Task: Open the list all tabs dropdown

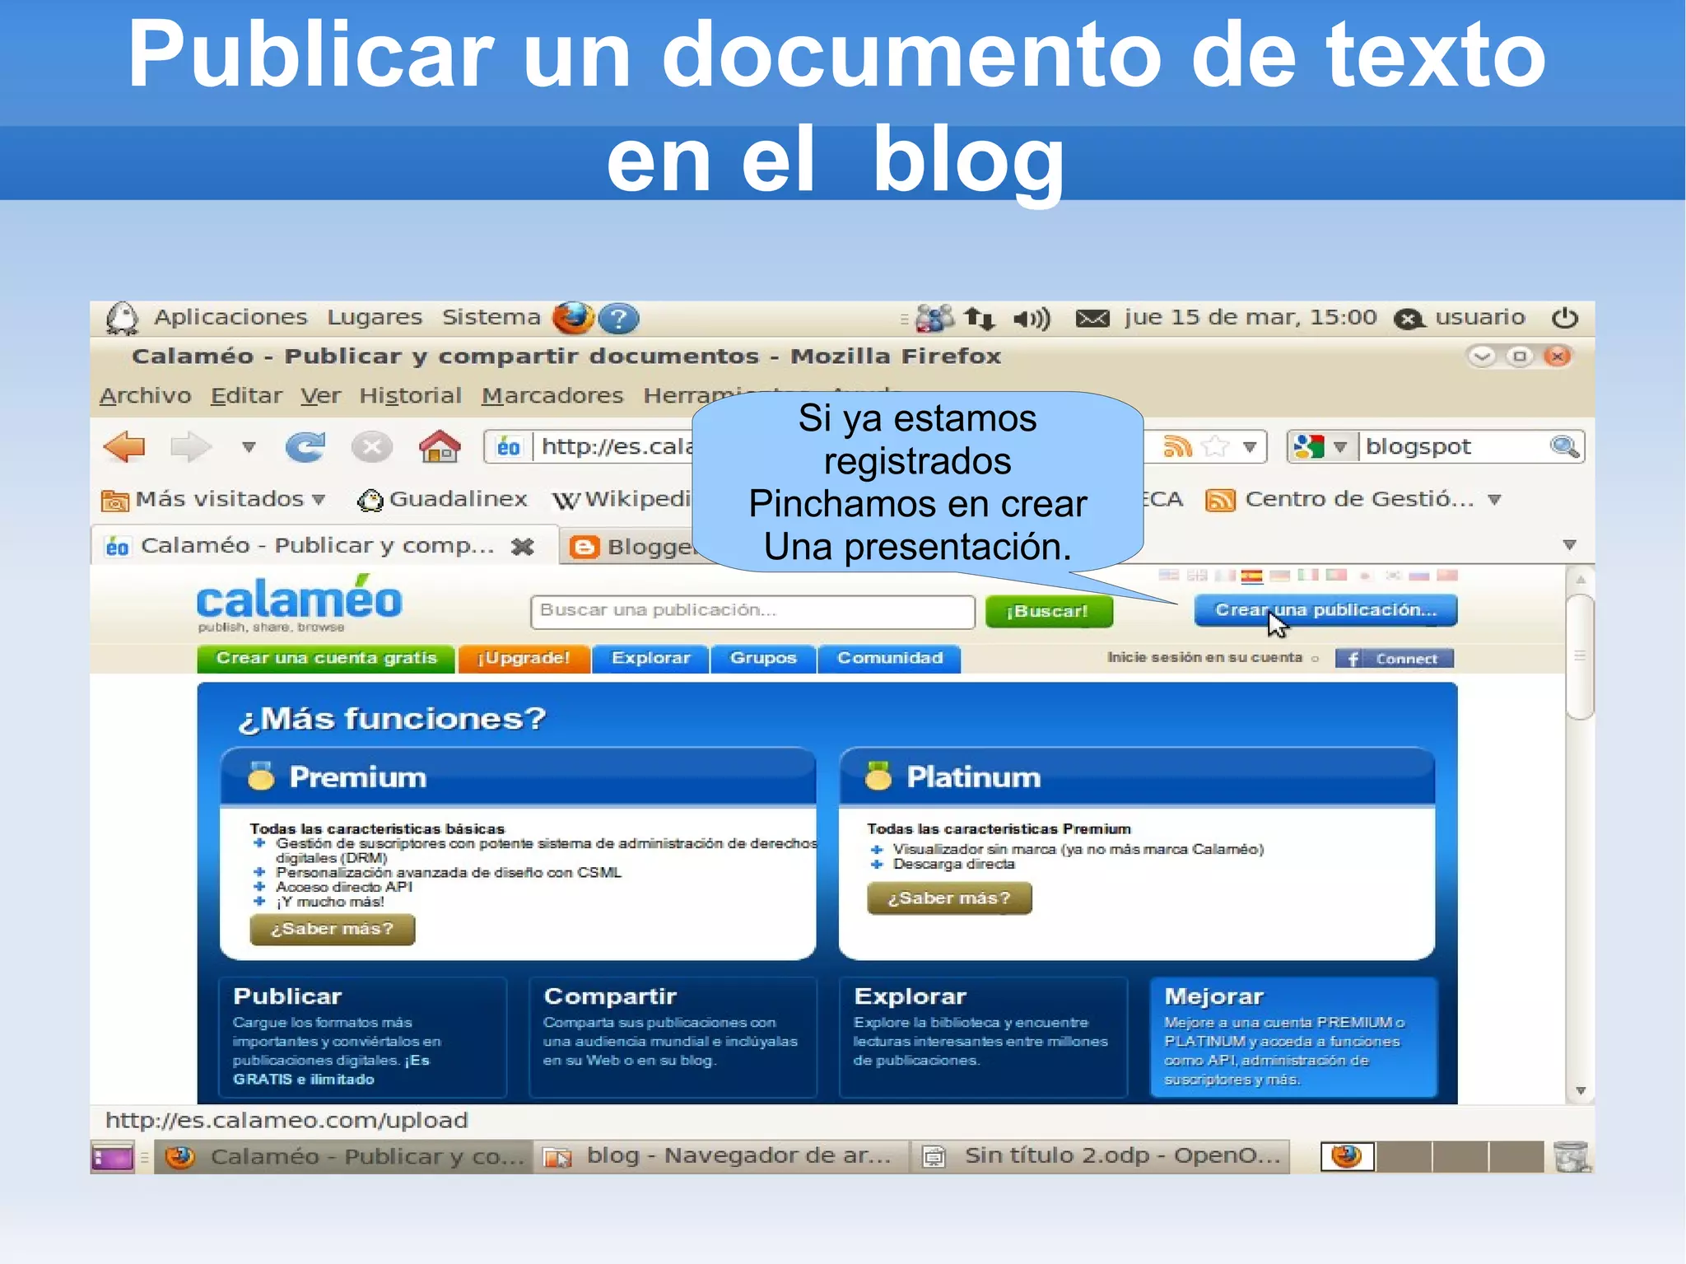Action: click(x=1569, y=545)
